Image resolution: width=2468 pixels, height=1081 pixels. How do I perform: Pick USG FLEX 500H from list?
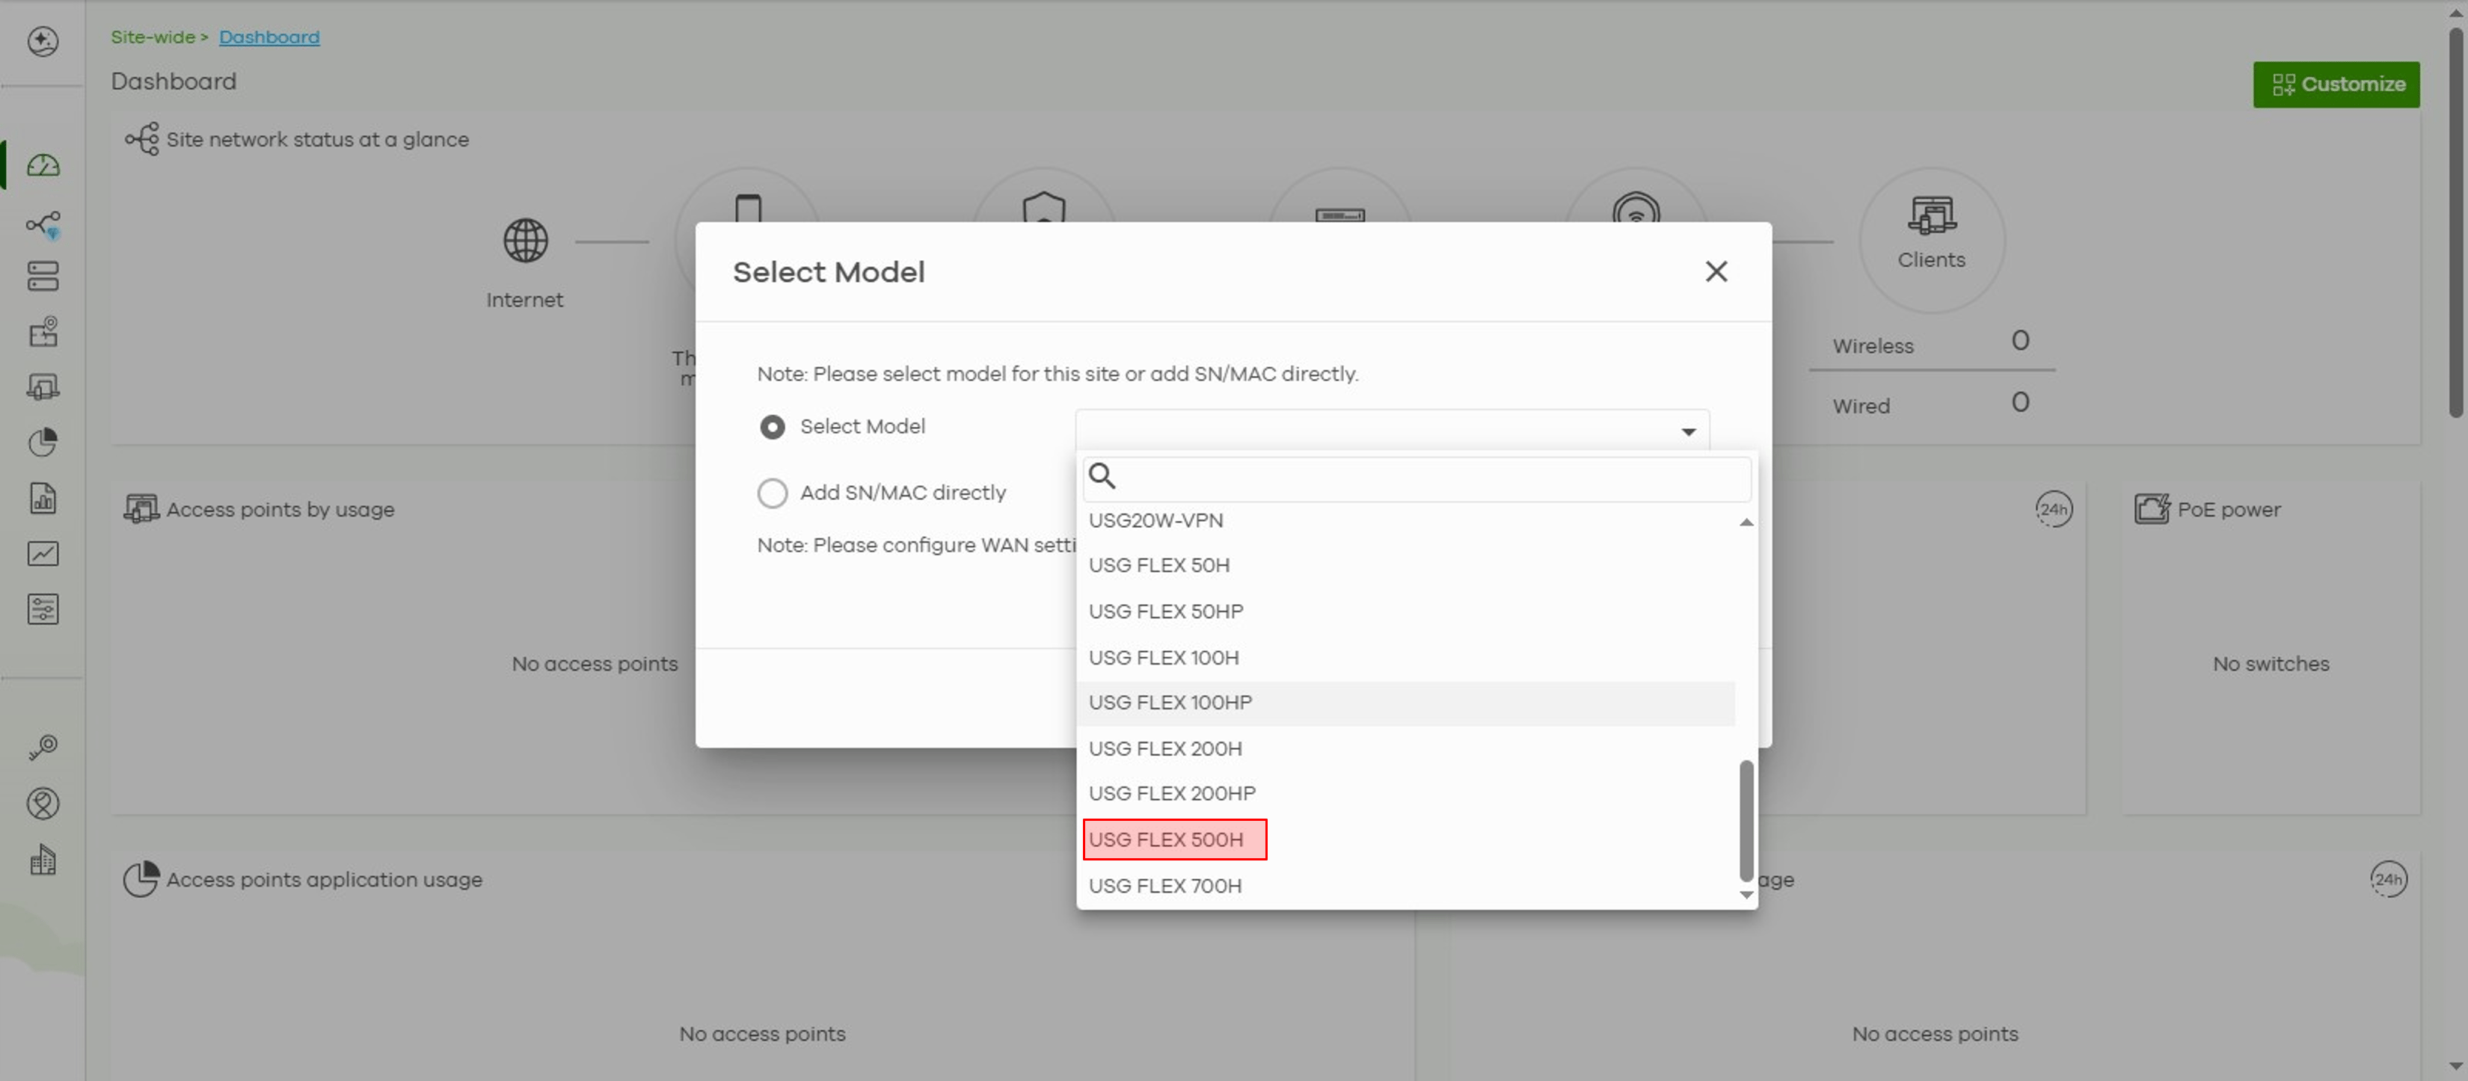tap(1165, 839)
